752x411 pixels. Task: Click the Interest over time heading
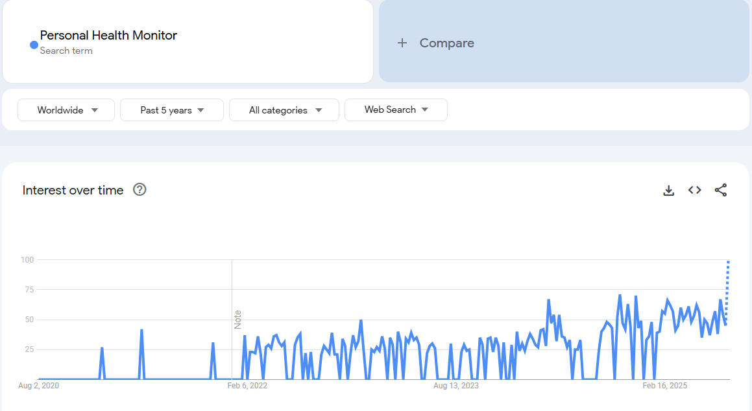tap(73, 190)
